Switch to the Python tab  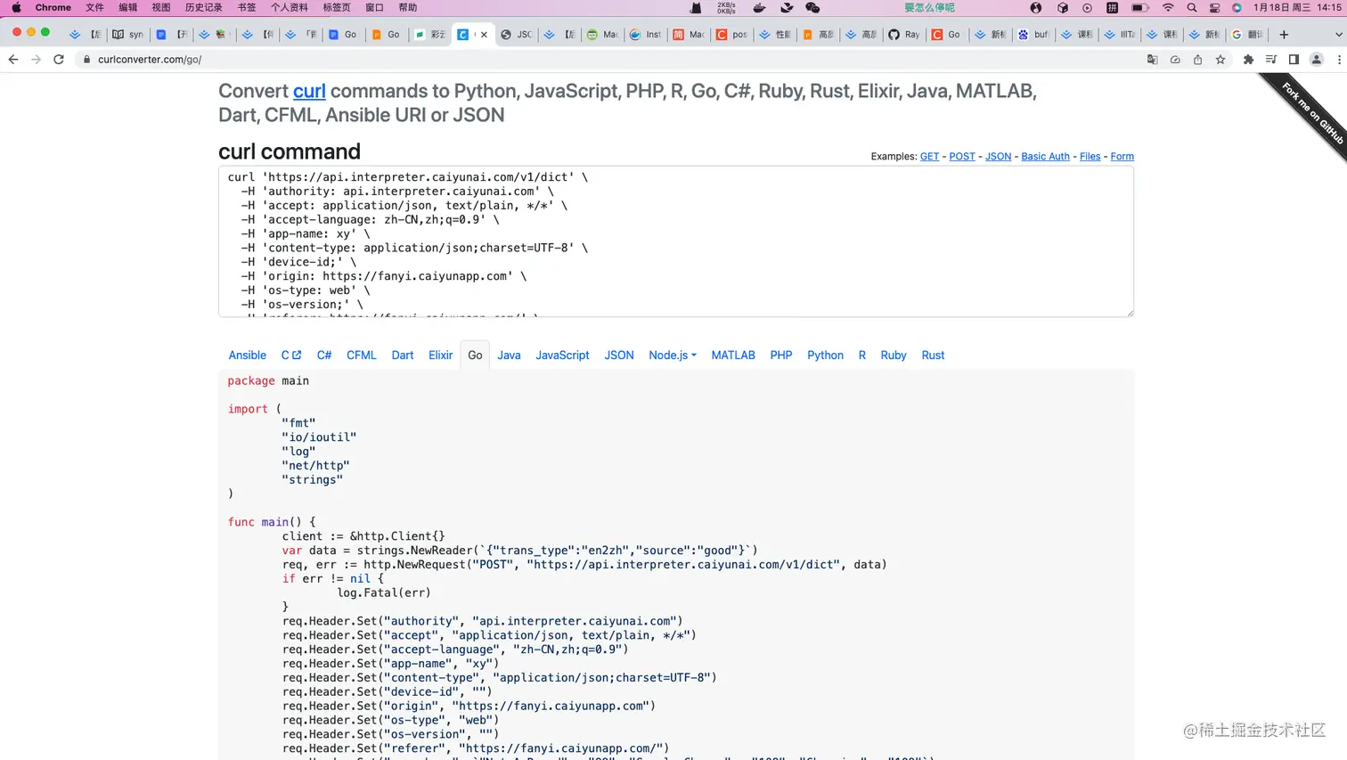pos(825,355)
